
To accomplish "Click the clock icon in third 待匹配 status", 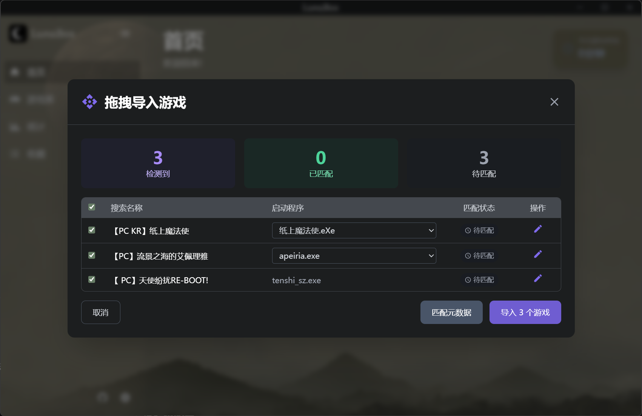I will click(468, 280).
